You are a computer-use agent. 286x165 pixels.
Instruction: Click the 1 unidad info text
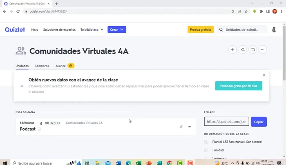click(x=218, y=150)
